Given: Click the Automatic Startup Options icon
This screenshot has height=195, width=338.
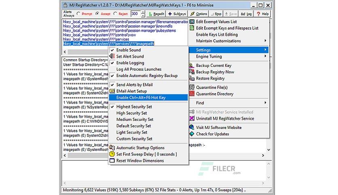Looking at the screenshot, I should (x=112, y=147).
